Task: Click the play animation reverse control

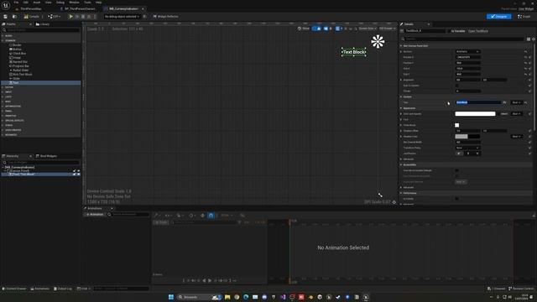Action: click(204, 280)
